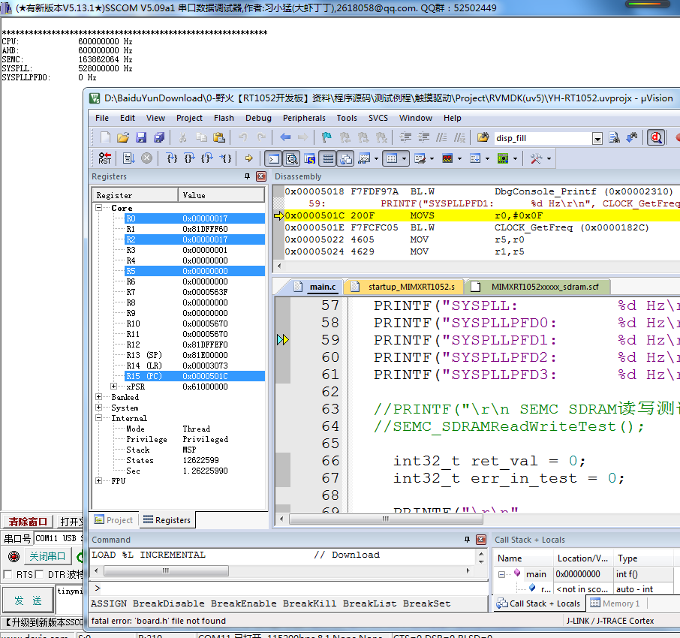Toggle the DTR checkbox
The width and height of the screenshot is (680, 638).
click(39, 574)
